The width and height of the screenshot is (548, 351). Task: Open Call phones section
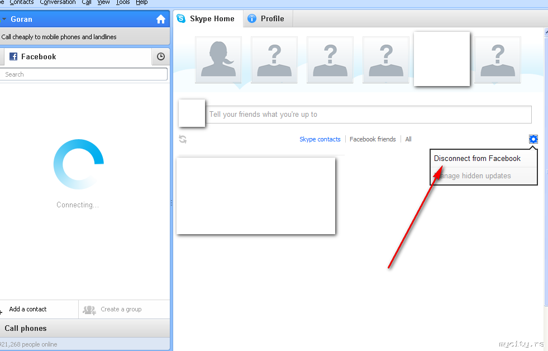pyautogui.click(x=84, y=328)
